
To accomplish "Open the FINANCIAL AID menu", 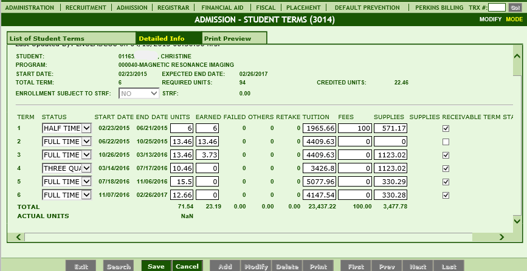I will [x=222, y=7].
